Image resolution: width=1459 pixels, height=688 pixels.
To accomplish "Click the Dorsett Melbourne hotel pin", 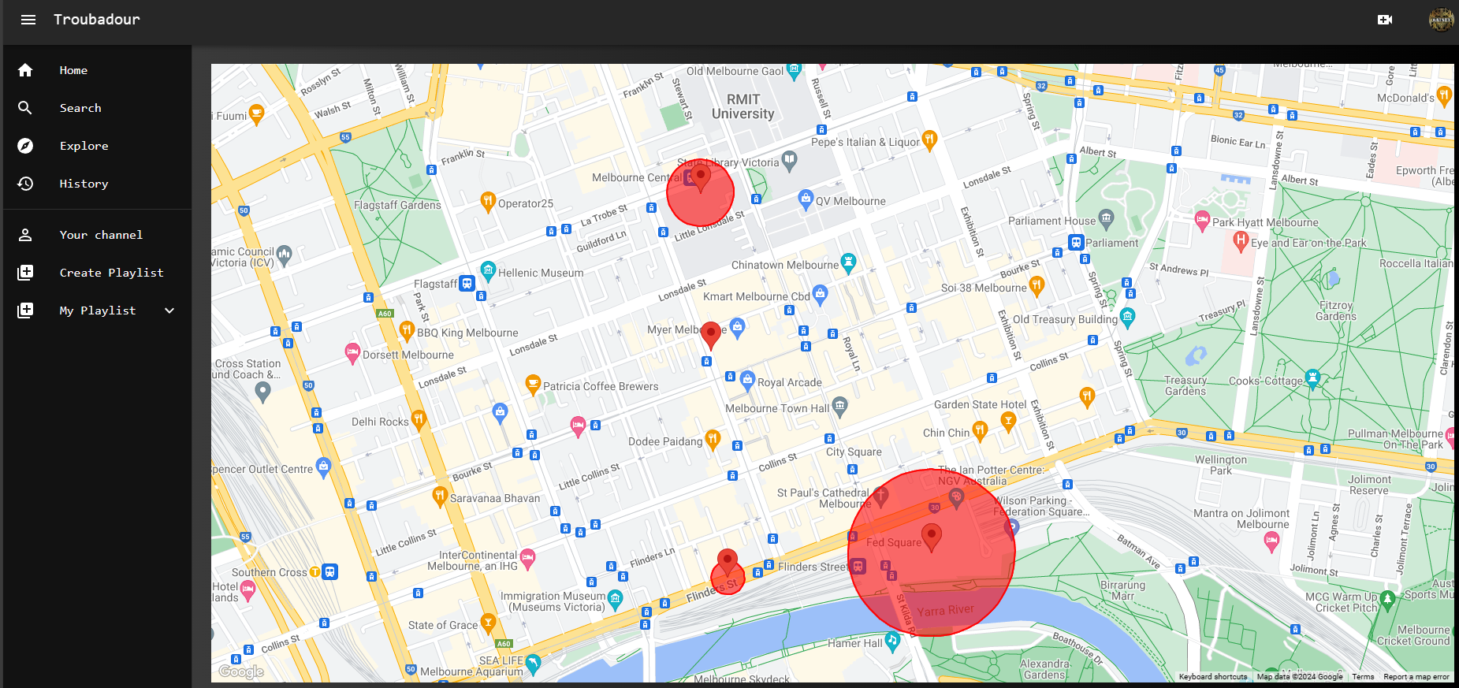I will click(352, 353).
